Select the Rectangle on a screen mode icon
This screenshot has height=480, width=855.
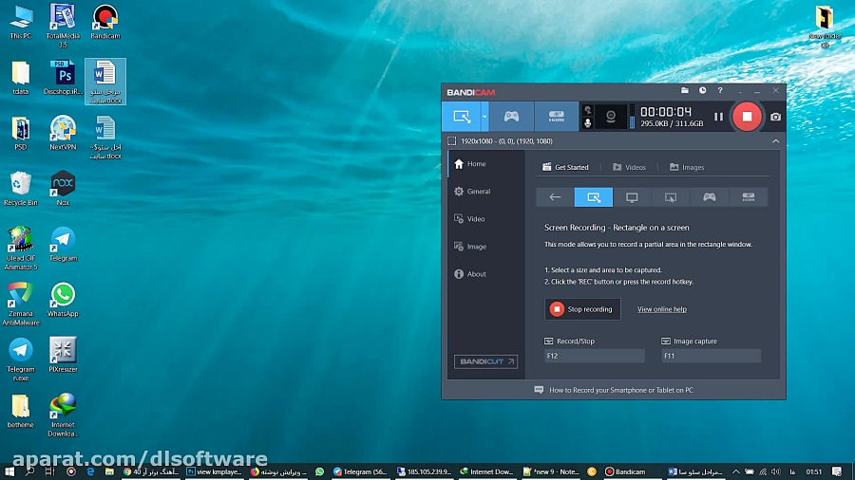tap(593, 197)
